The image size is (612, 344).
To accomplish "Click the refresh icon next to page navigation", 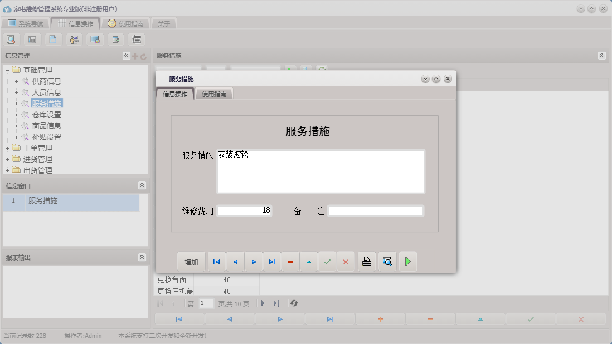I will pyautogui.click(x=294, y=303).
